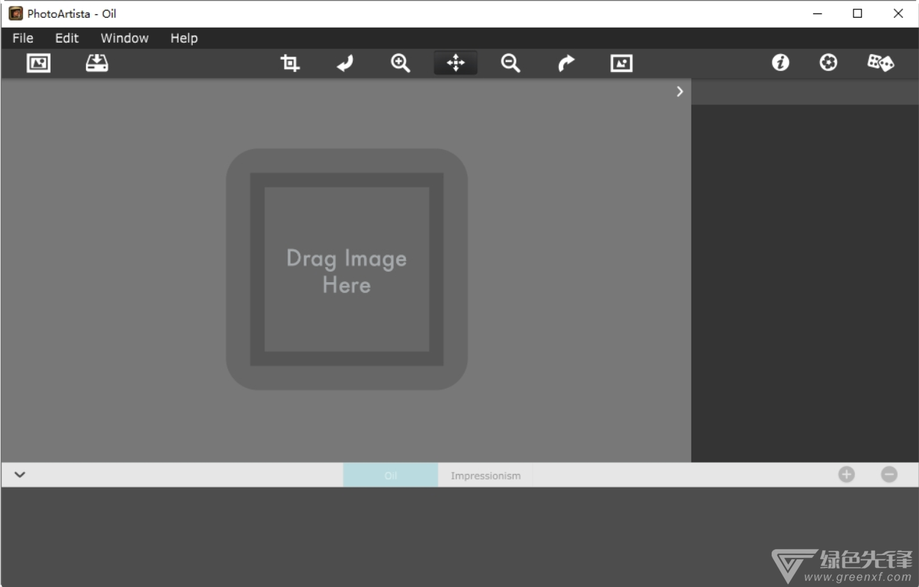Click the redo curved-arrow icon
The width and height of the screenshot is (919, 587).
point(565,64)
